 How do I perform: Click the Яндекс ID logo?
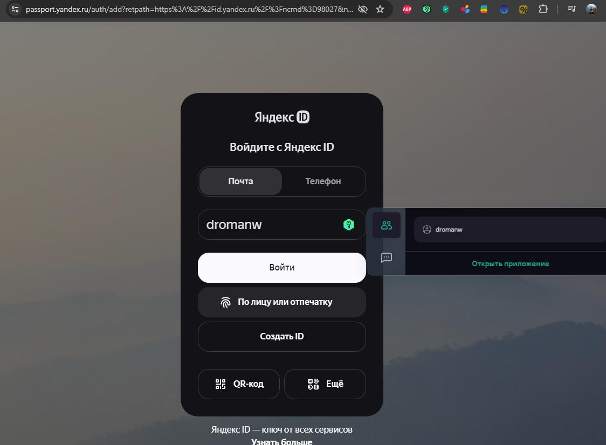coord(282,117)
